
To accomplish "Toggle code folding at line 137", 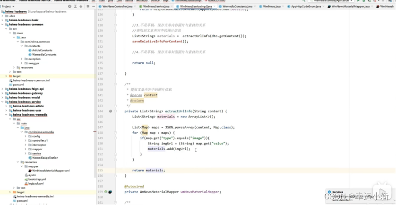I will point(115,74).
